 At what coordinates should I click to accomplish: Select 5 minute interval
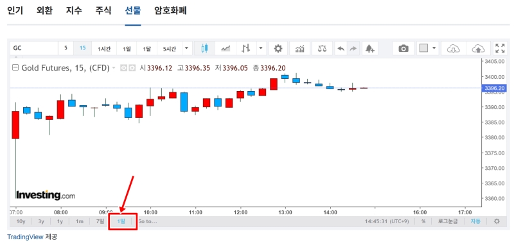pos(66,48)
